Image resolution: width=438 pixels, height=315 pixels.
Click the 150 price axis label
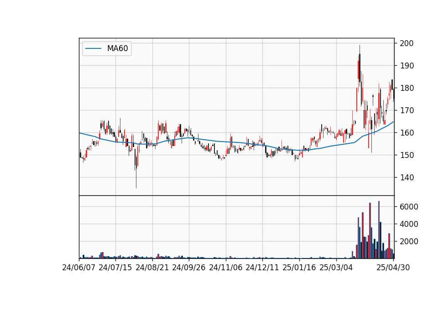pos(407,155)
